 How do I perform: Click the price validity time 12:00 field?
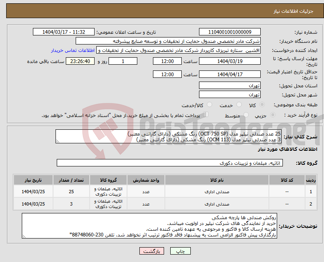167,74
